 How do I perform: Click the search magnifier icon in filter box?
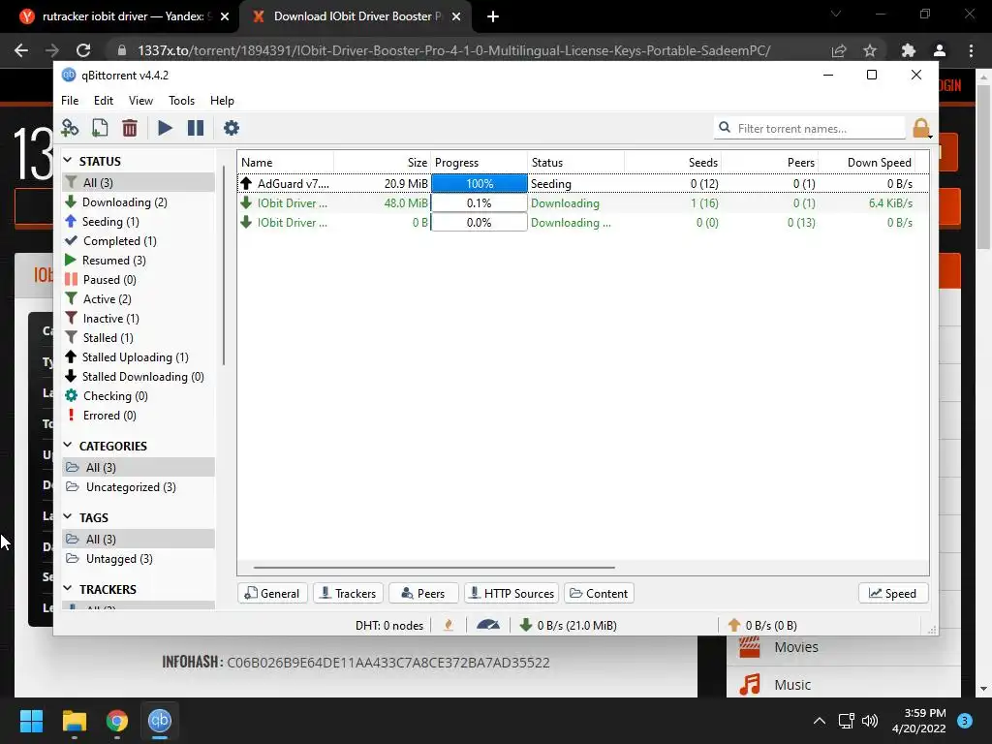click(x=725, y=128)
